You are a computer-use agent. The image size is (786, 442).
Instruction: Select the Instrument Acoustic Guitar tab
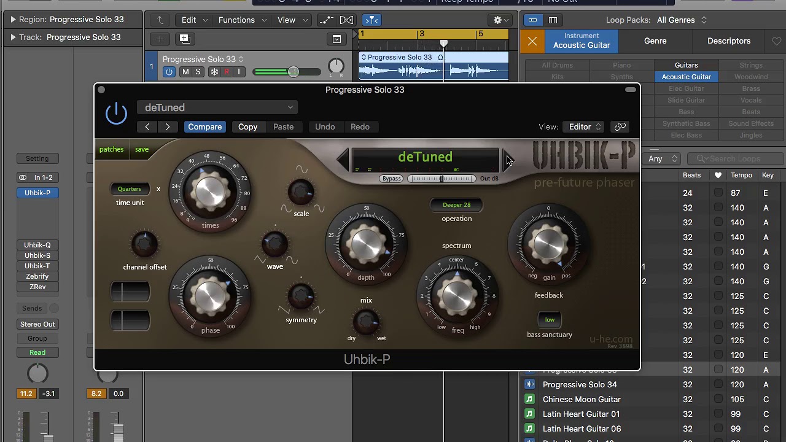(582, 41)
